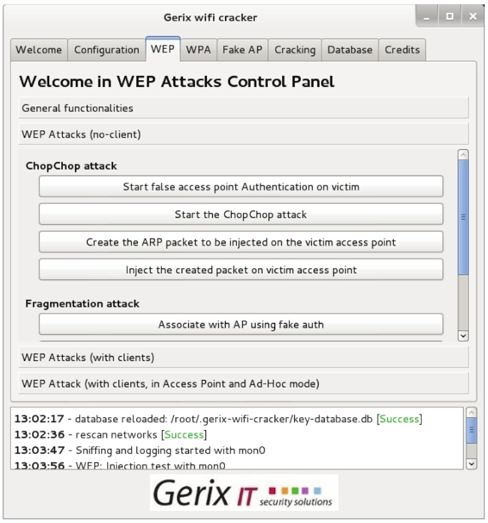Click the Gerix IT security solutions logo
The image size is (488, 523).
pyautogui.click(x=244, y=493)
